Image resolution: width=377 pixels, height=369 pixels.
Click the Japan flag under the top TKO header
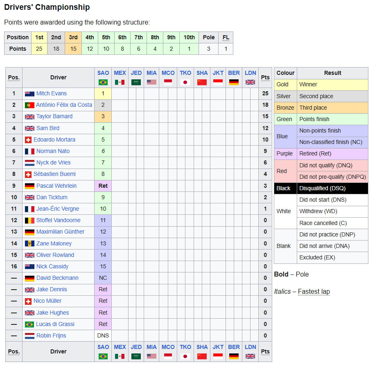pos(185,82)
